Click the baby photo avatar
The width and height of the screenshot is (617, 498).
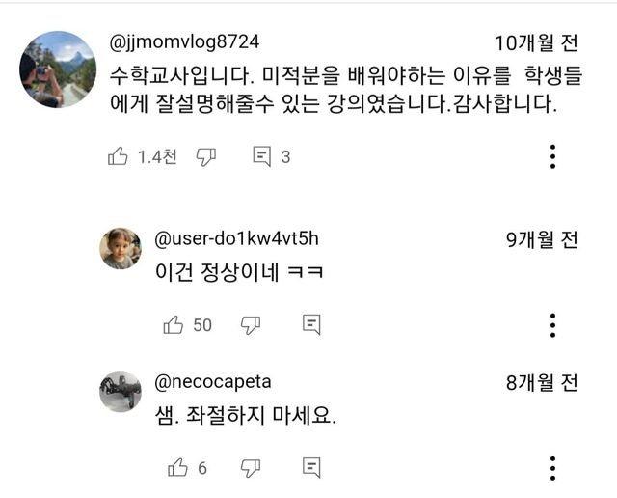[120, 249]
